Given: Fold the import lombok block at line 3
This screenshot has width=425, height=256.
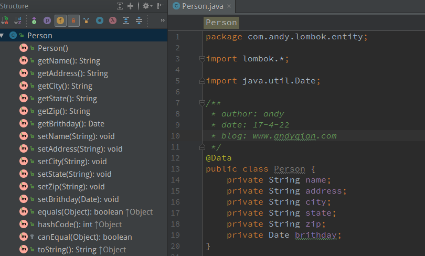Looking at the screenshot, I should 202,59.
